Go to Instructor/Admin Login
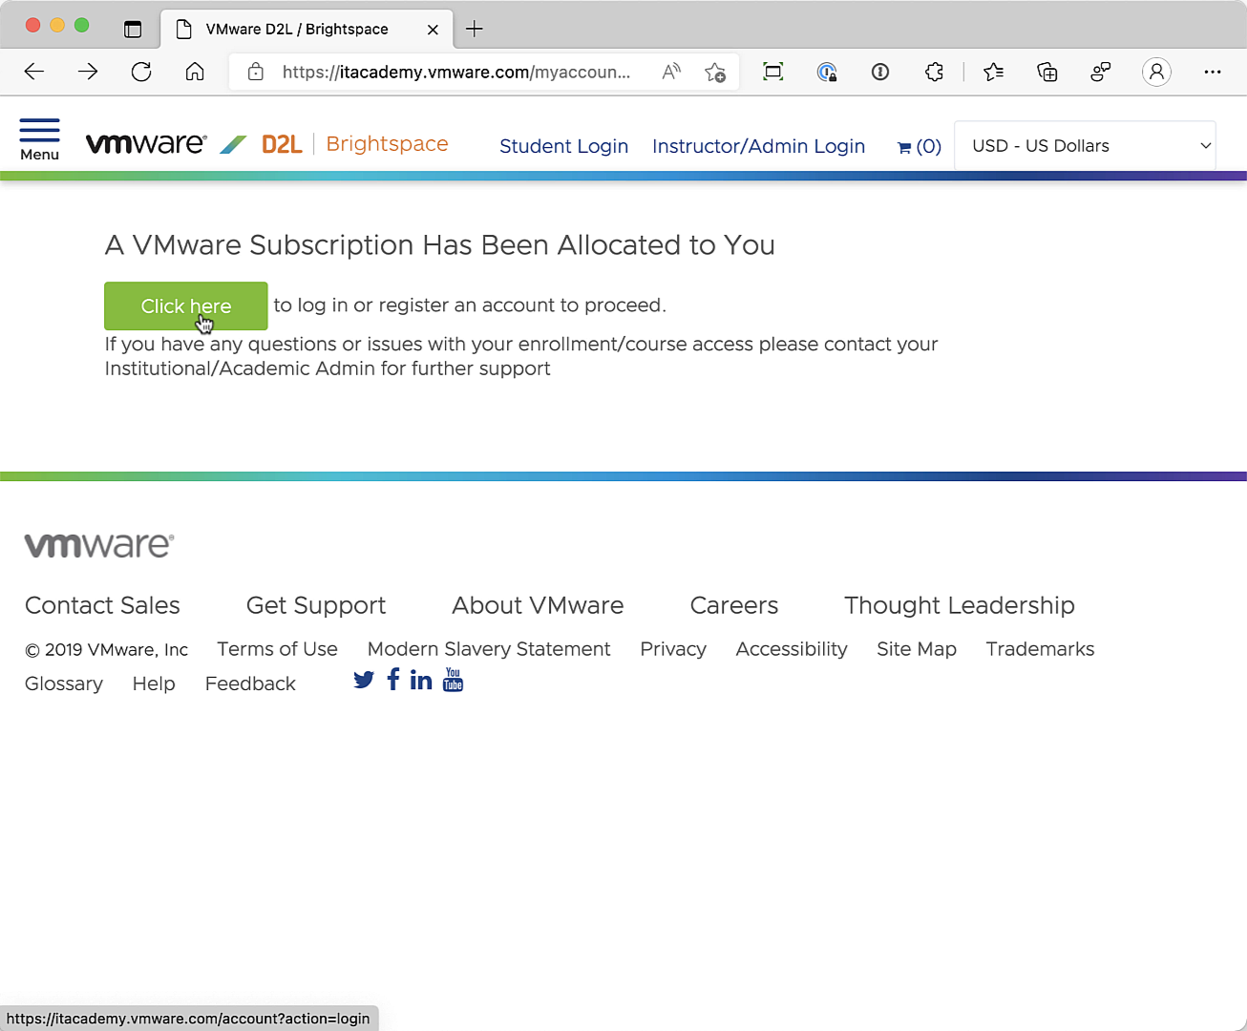This screenshot has height=1031, width=1247. (758, 146)
